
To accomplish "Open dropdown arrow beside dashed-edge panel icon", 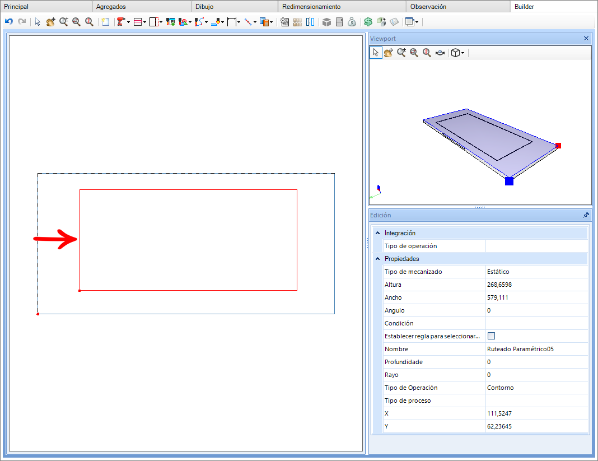I will tap(161, 22).
